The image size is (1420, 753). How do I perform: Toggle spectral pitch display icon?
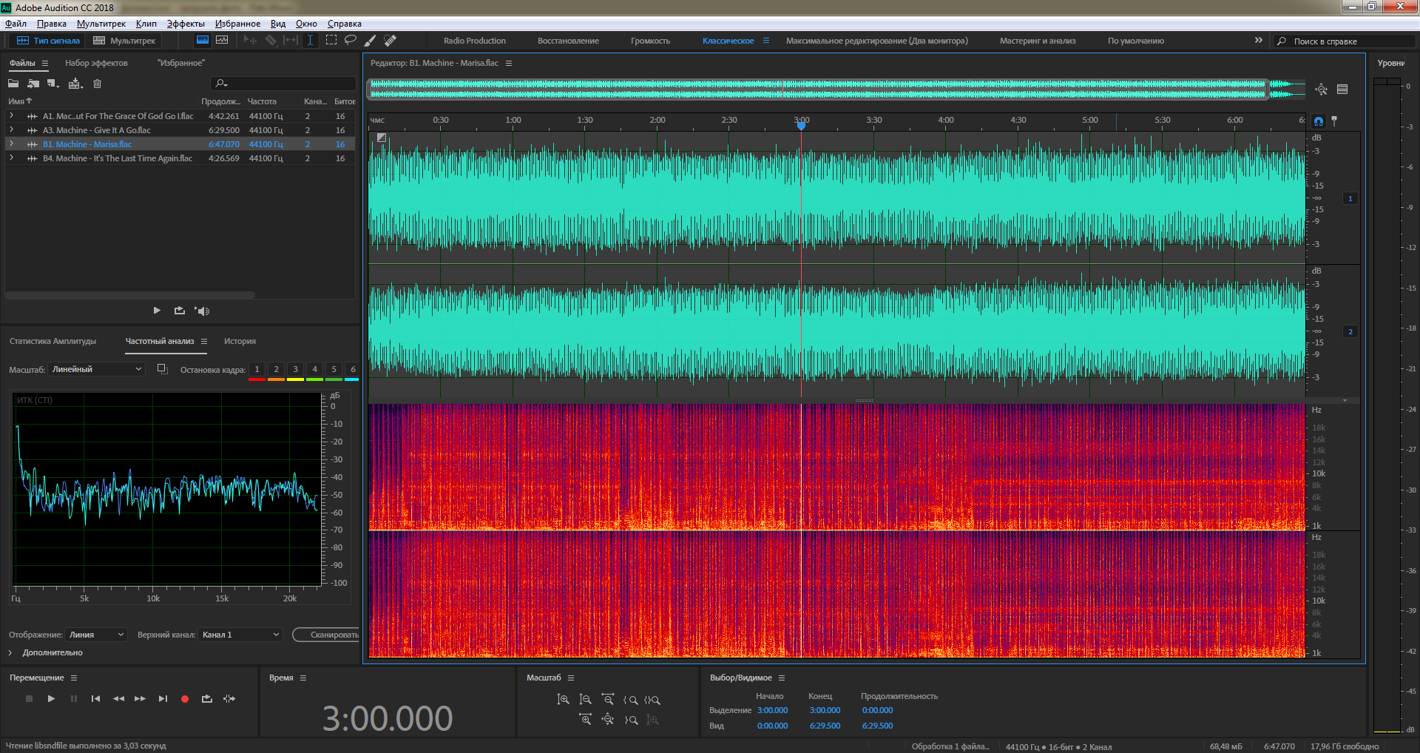point(222,41)
